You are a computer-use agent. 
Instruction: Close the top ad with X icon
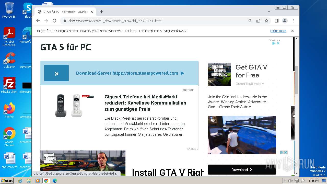coord(278,43)
